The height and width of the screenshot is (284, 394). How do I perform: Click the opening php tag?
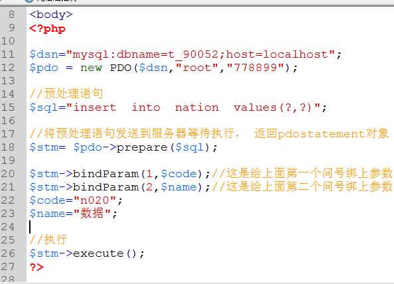pos(47,29)
